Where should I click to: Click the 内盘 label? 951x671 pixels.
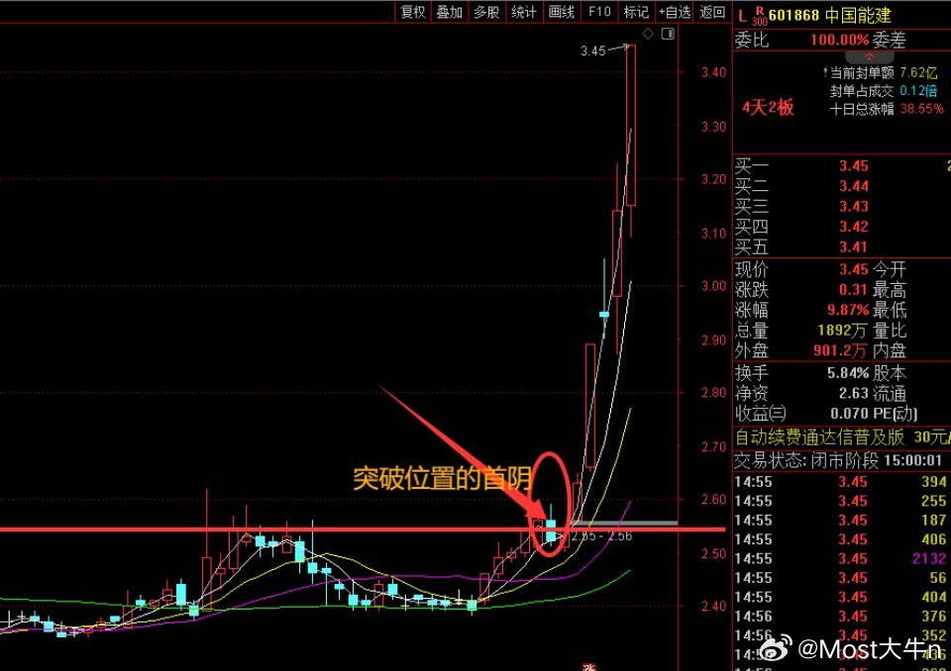click(x=890, y=350)
